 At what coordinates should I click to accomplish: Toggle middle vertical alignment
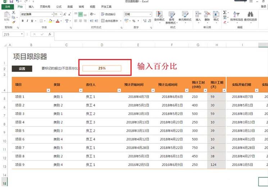[x=81, y=14]
